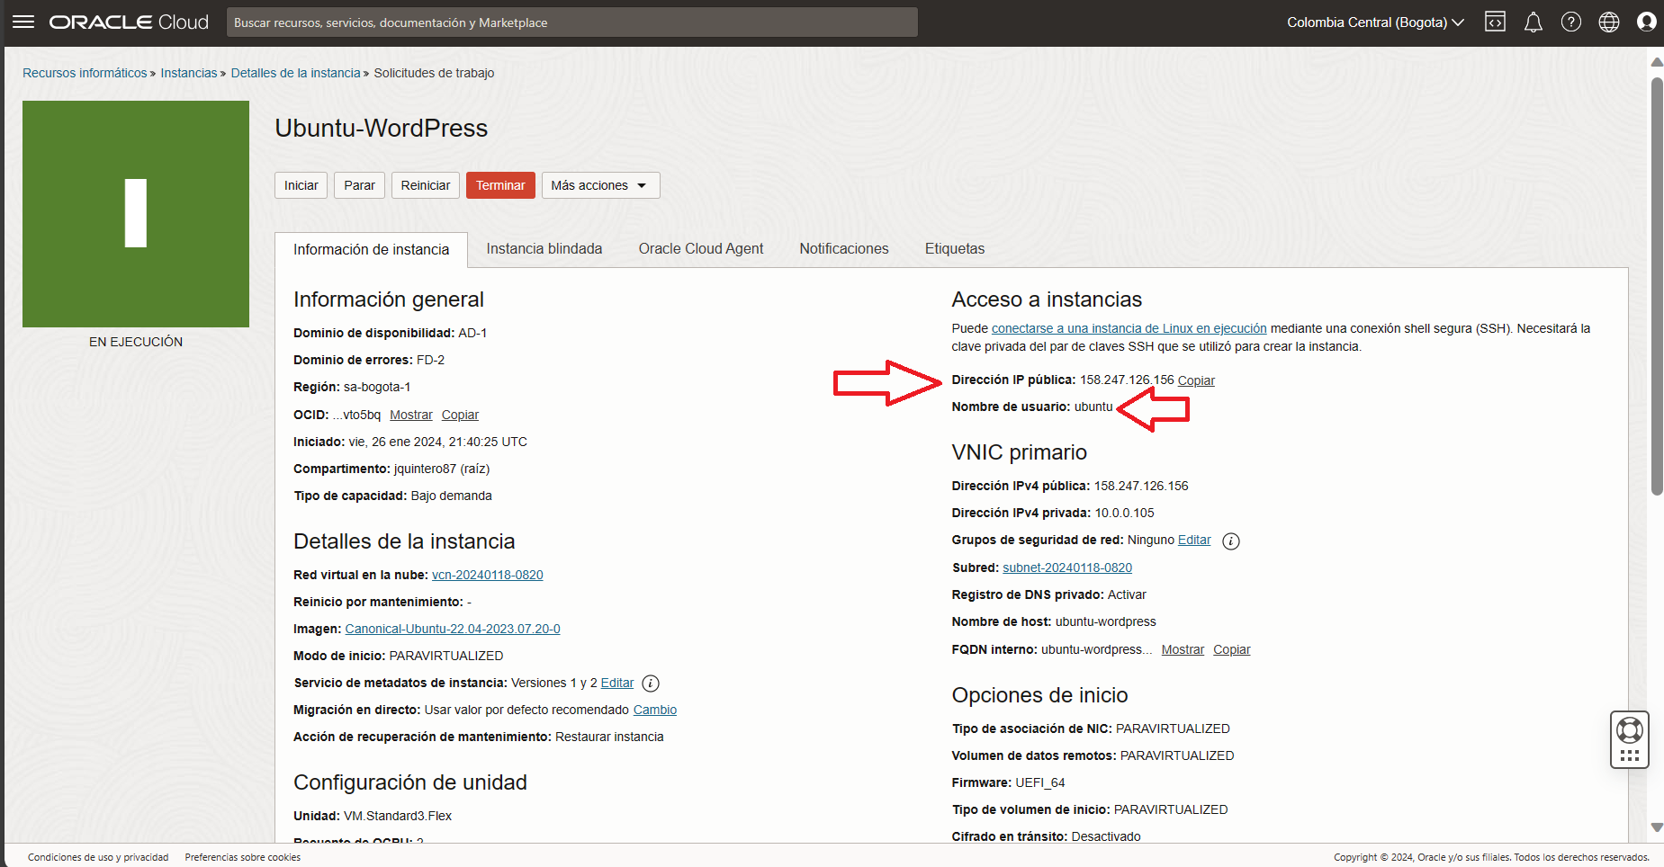Go to Detalles de la instancia breadcrumb
The width and height of the screenshot is (1664, 867).
point(295,73)
